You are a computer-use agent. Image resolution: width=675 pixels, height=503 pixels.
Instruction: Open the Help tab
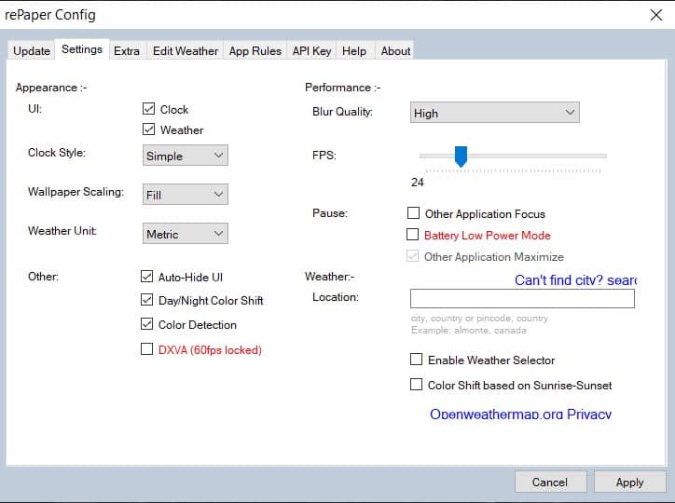354,50
